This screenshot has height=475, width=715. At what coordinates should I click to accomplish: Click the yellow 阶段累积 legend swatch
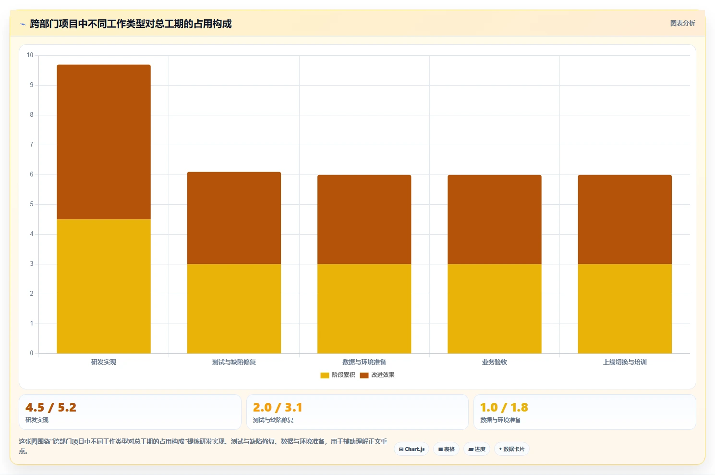tap(325, 375)
